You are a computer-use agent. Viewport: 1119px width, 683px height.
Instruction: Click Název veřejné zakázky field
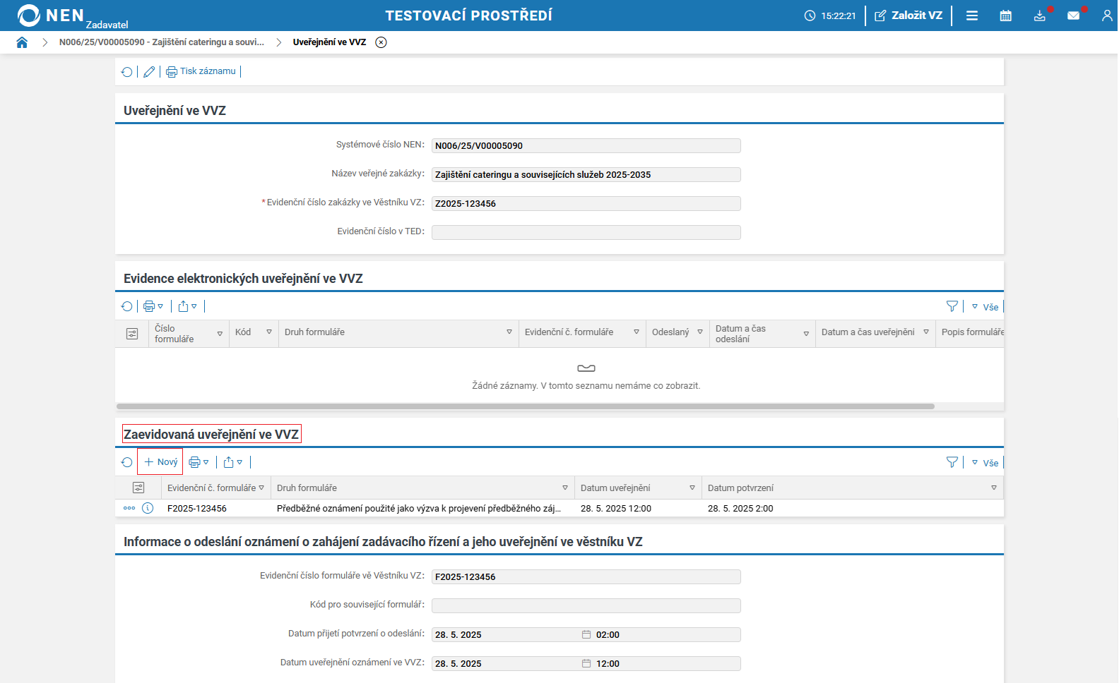point(586,174)
